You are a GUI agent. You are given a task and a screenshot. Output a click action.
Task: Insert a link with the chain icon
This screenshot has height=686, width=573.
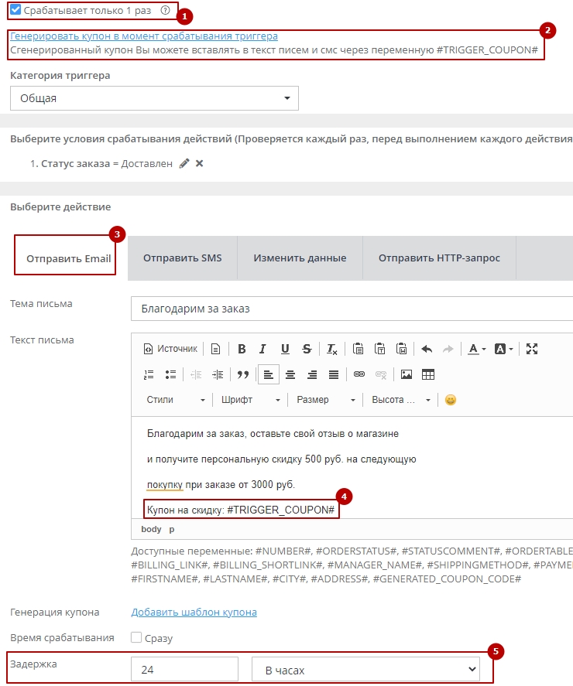[x=359, y=374]
